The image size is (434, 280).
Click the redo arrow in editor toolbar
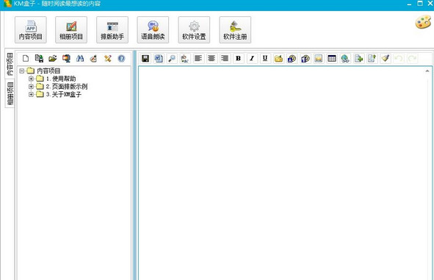click(x=412, y=59)
